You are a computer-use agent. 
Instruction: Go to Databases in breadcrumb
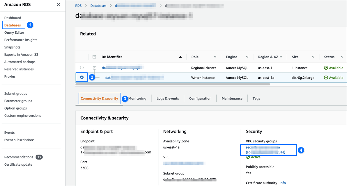pos(98,6)
